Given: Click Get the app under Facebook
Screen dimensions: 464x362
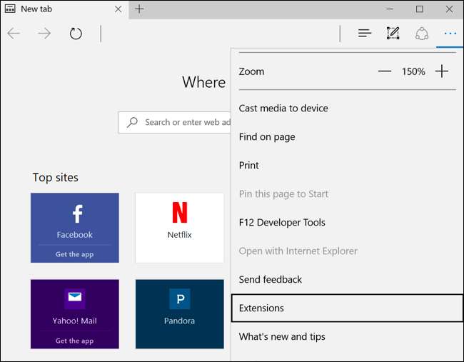Looking at the screenshot, I should [x=75, y=255].
